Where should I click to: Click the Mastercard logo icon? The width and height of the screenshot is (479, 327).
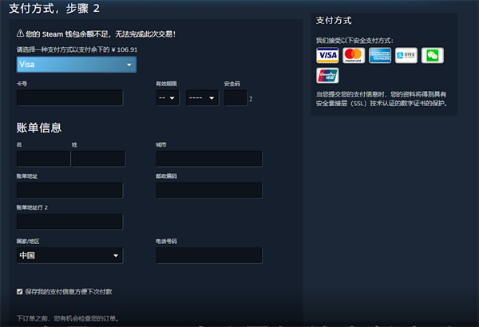(x=354, y=55)
